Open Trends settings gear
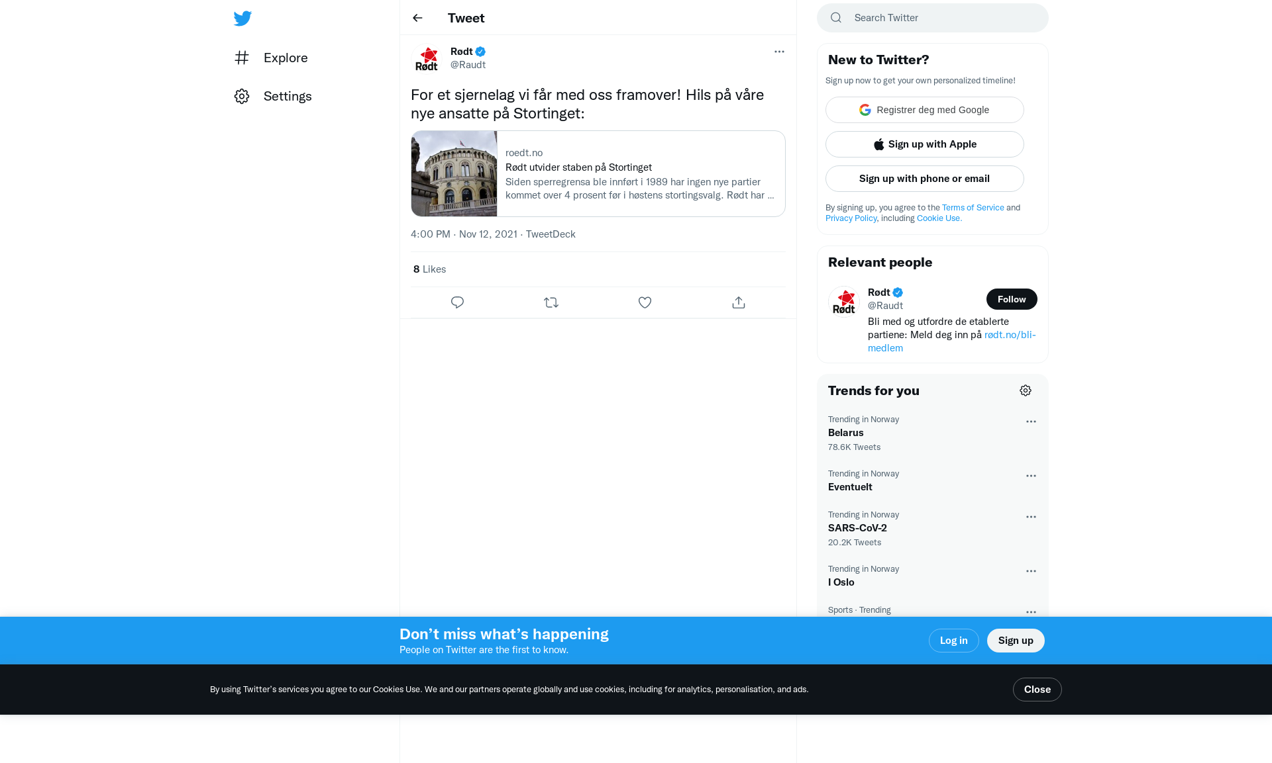Image resolution: width=1272 pixels, height=763 pixels. point(1026,390)
